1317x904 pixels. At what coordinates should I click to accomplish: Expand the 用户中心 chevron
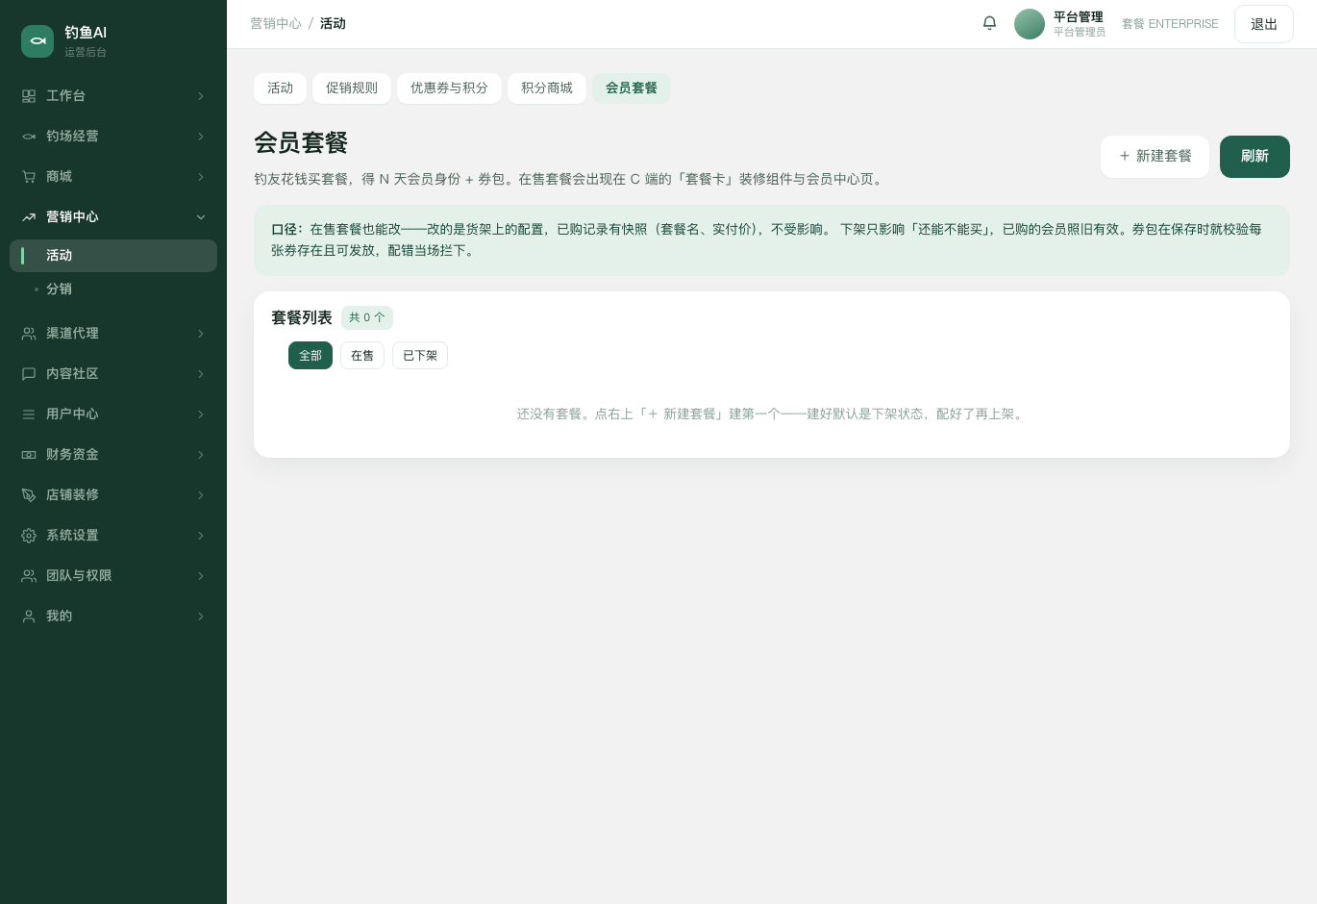[x=201, y=414]
